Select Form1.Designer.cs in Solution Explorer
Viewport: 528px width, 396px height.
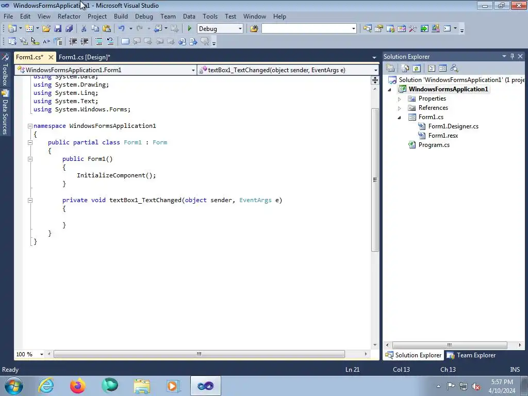(x=453, y=126)
